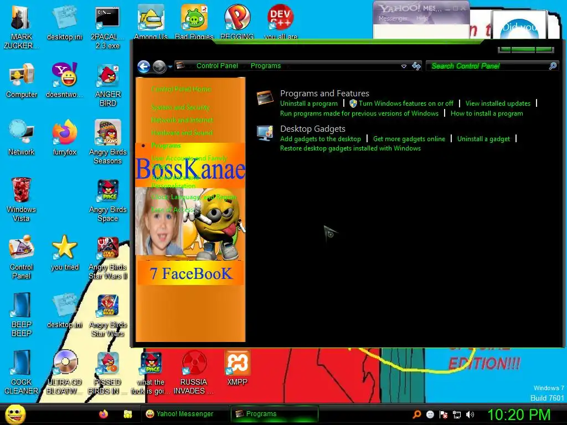Open the recent pages dropdown beside Forward

[170, 67]
